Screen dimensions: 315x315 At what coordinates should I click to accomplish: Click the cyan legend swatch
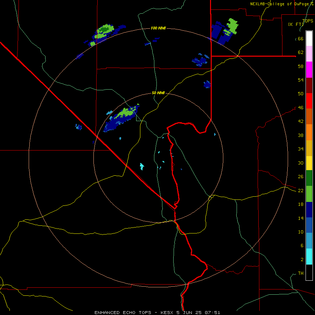coord(309,257)
